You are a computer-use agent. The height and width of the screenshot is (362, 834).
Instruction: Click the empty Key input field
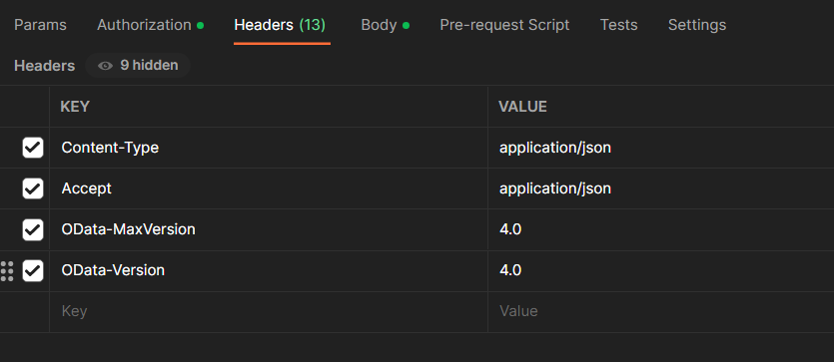[x=269, y=311]
